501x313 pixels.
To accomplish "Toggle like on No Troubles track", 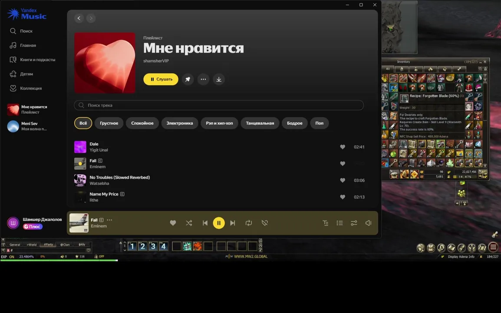I will [343, 180].
